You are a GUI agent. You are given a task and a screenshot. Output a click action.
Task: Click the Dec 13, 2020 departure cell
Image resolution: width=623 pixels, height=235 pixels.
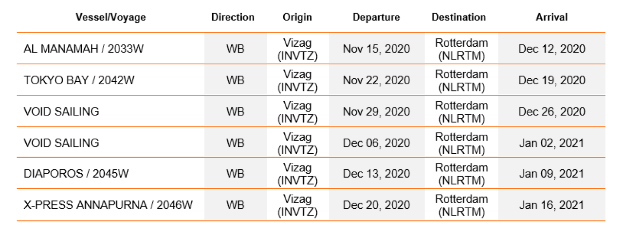click(x=376, y=174)
